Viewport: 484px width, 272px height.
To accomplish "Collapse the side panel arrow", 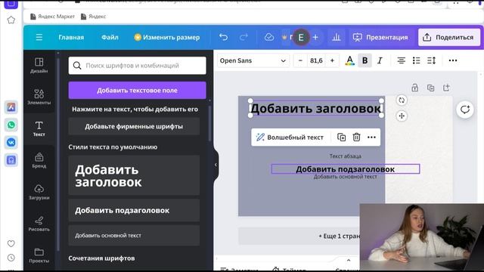I will 216,165.
